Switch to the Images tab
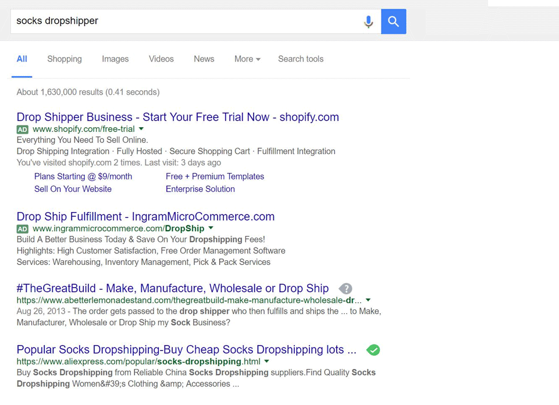This screenshot has height=405, width=559. pyautogui.click(x=115, y=59)
